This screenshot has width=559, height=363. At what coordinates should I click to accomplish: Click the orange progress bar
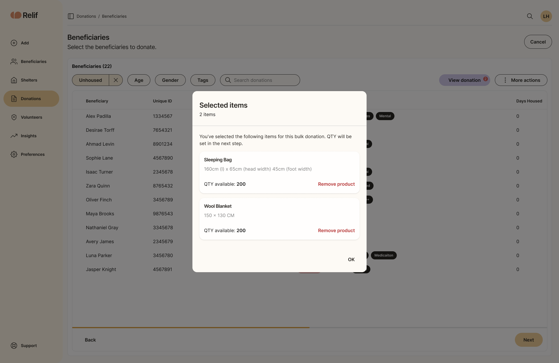tap(191, 328)
